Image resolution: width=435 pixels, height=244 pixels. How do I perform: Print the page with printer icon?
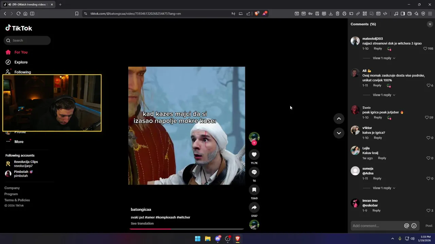tap(344, 14)
